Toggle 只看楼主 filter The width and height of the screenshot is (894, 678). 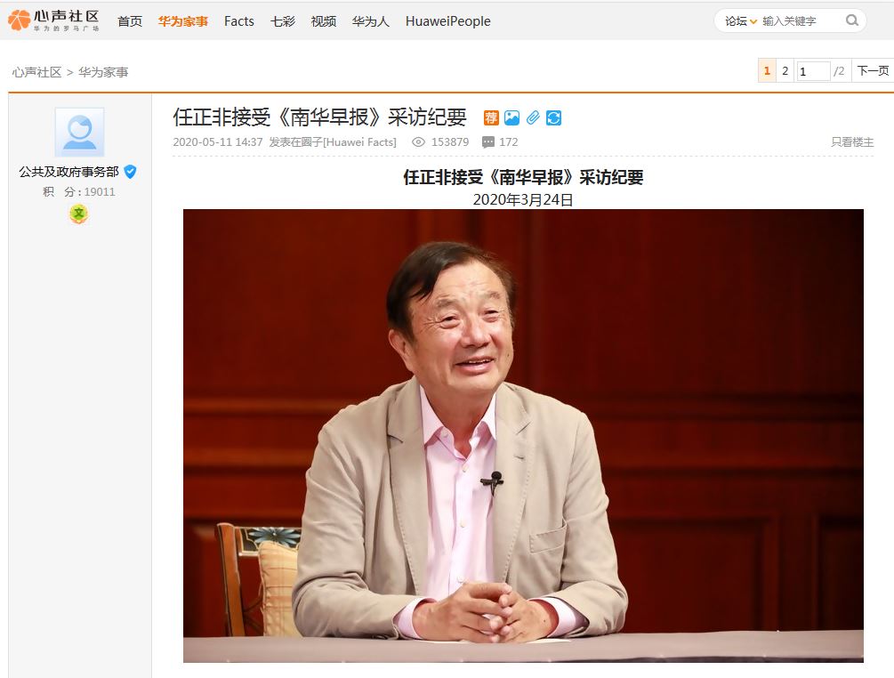coord(852,142)
